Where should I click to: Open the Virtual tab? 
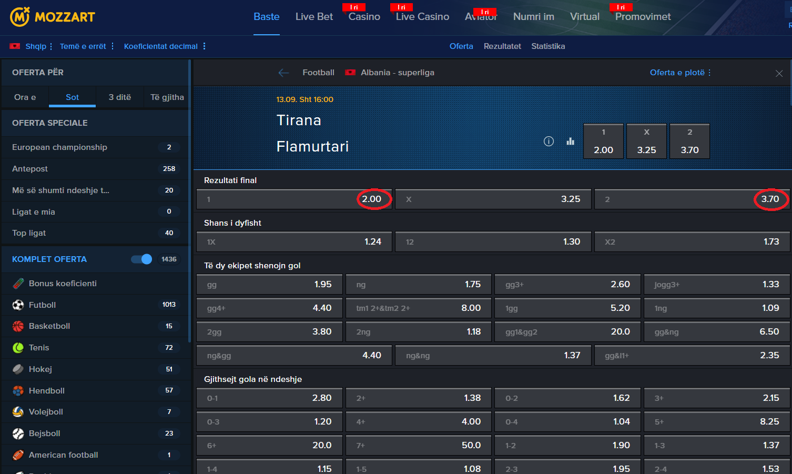coord(584,17)
